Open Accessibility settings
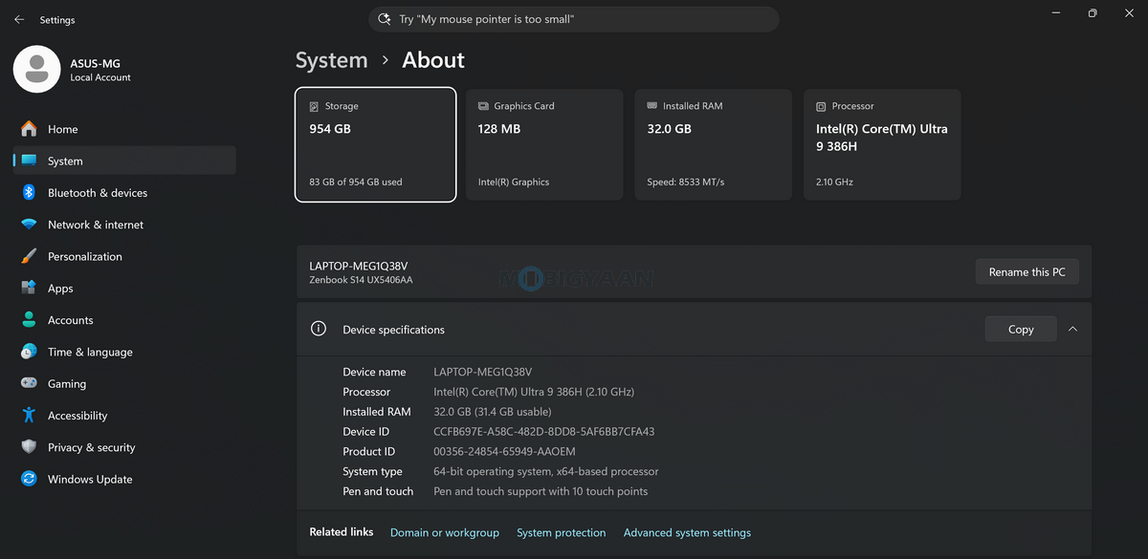1148x559 pixels. point(124,415)
